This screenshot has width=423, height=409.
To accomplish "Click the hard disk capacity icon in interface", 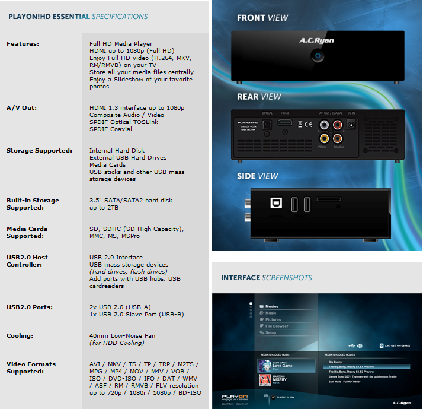I will click(x=382, y=345).
